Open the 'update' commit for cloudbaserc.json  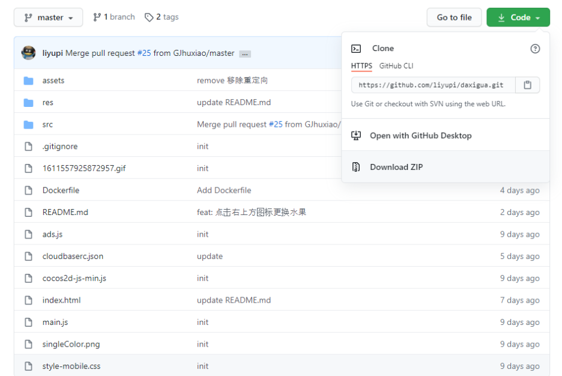pos(210,256)
